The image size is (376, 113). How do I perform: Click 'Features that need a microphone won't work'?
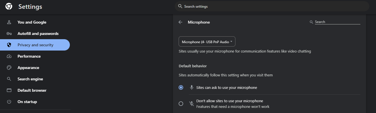[233, 107]
